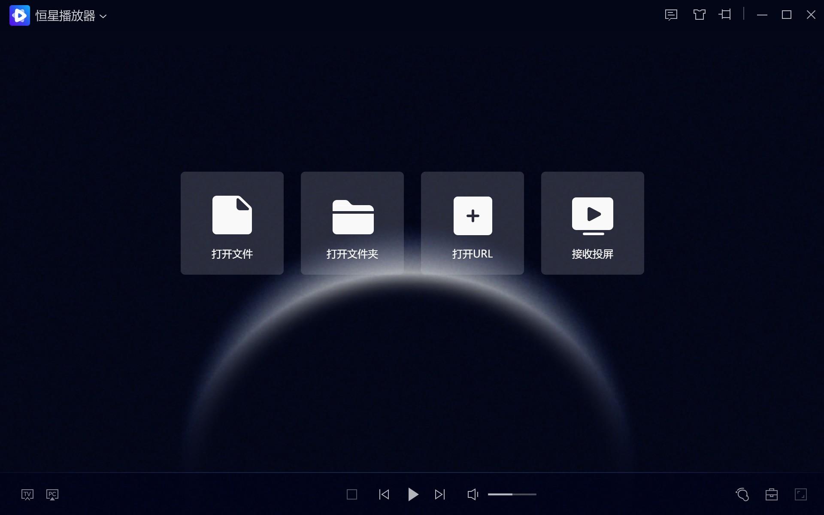Viewport: 824px width, 515px height.
Task: Open the feedback message icon
Action: pos(671,15)
